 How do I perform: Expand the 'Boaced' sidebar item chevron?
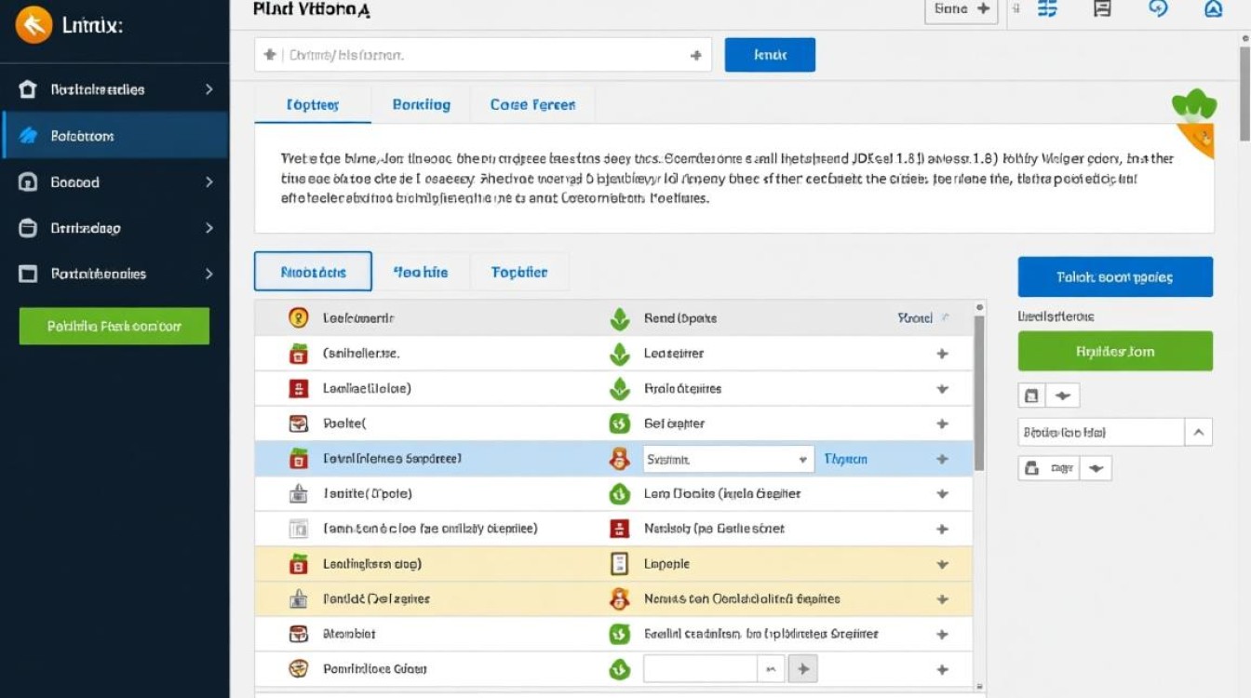tap(208, 182)
